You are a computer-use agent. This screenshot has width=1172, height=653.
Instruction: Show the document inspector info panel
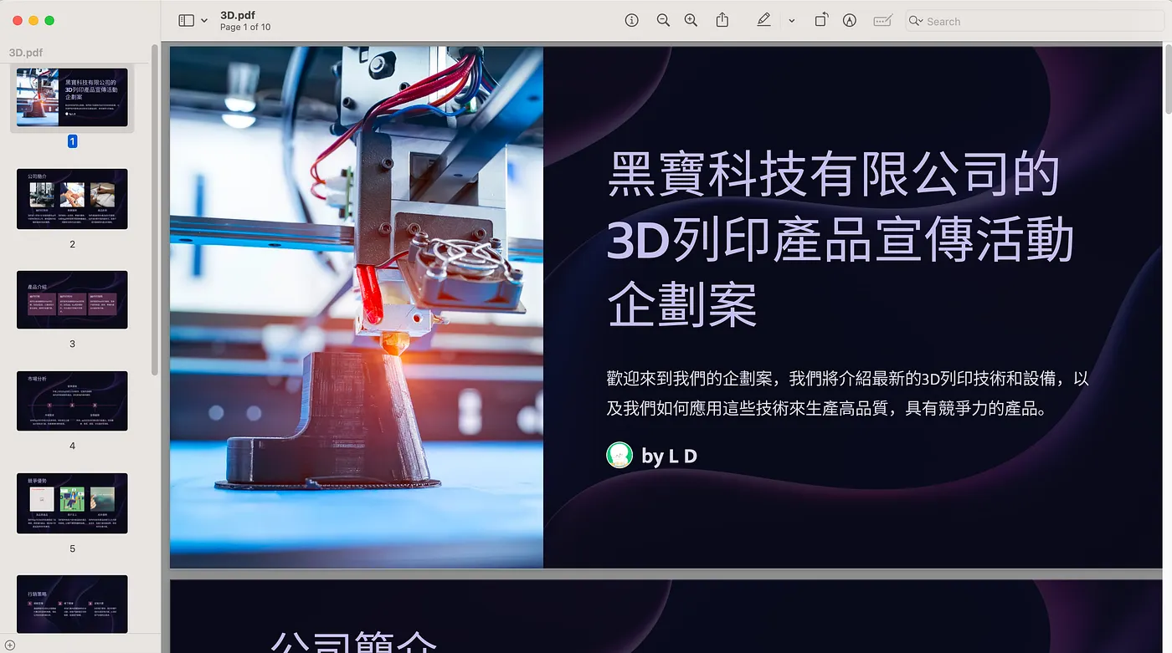(632, 21)
